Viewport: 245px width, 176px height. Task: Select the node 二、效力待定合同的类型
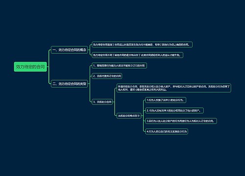pos(70,84)
